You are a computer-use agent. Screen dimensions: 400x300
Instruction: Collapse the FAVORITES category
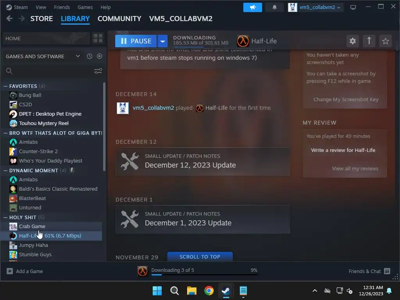[x=5, y=86]
